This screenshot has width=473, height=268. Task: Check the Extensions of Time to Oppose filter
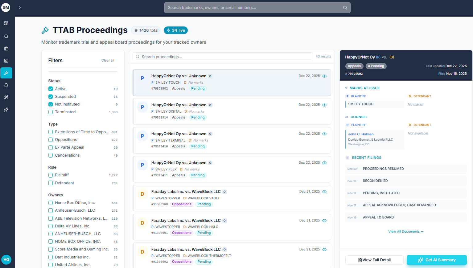click(x=51, y=132)
